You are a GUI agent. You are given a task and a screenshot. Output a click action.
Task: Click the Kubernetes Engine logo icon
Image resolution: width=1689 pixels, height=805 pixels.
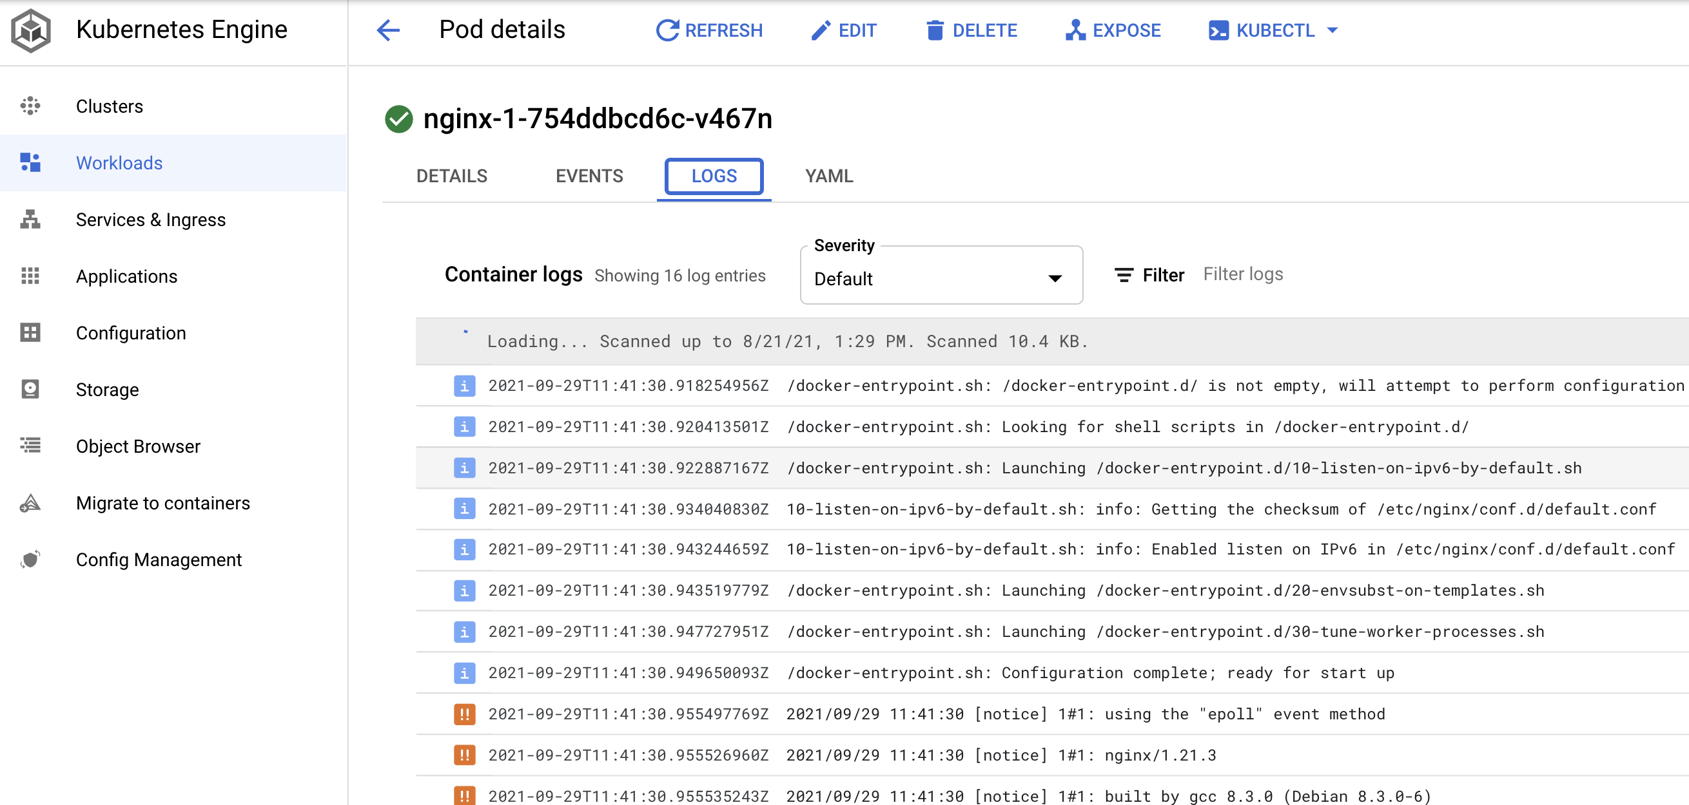pyautogui.click(x=31, y=30)
